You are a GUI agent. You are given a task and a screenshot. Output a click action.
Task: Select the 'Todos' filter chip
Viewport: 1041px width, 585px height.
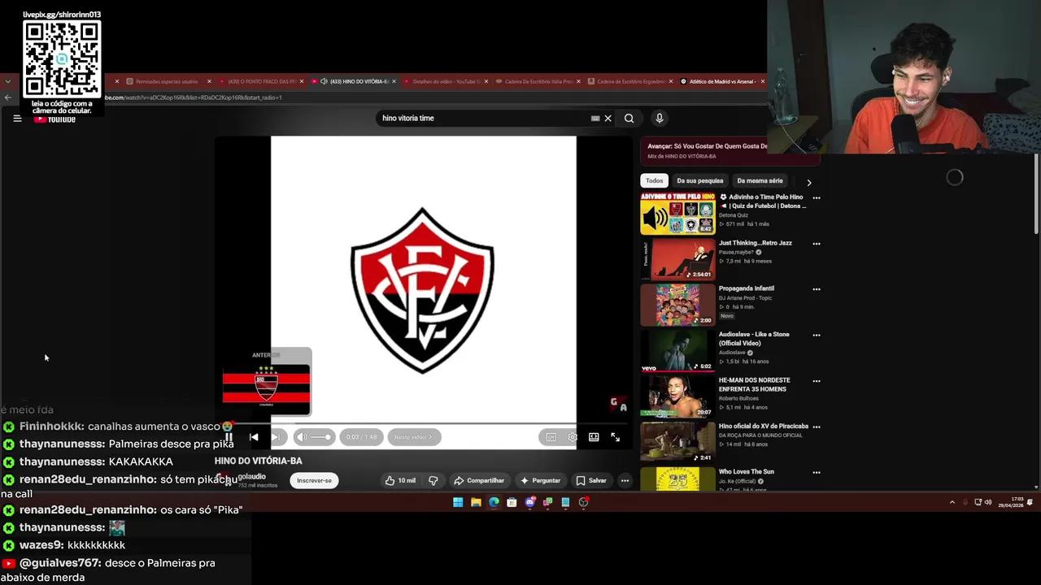655,181
